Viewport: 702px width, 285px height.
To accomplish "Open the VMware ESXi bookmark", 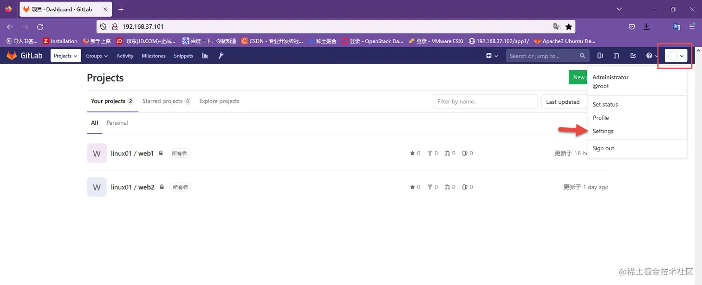I will (435, 41).
